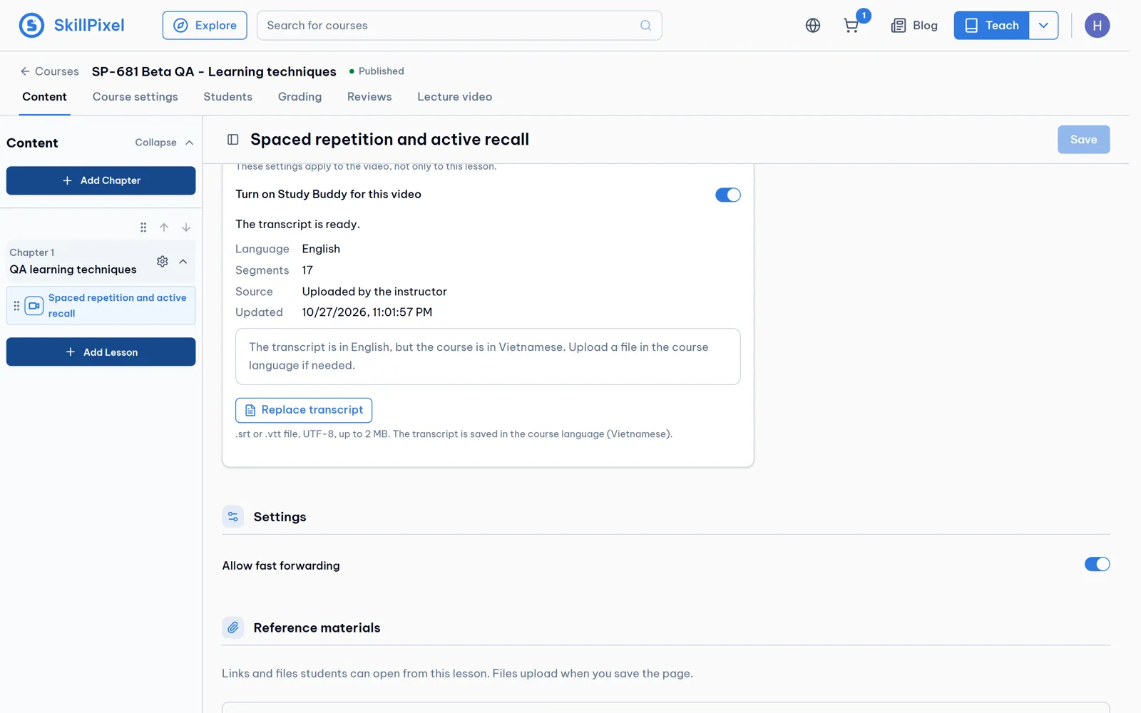Screen dimensions: 1141x713
Task: Click the lesson drag handle dots
Action: 16,306
